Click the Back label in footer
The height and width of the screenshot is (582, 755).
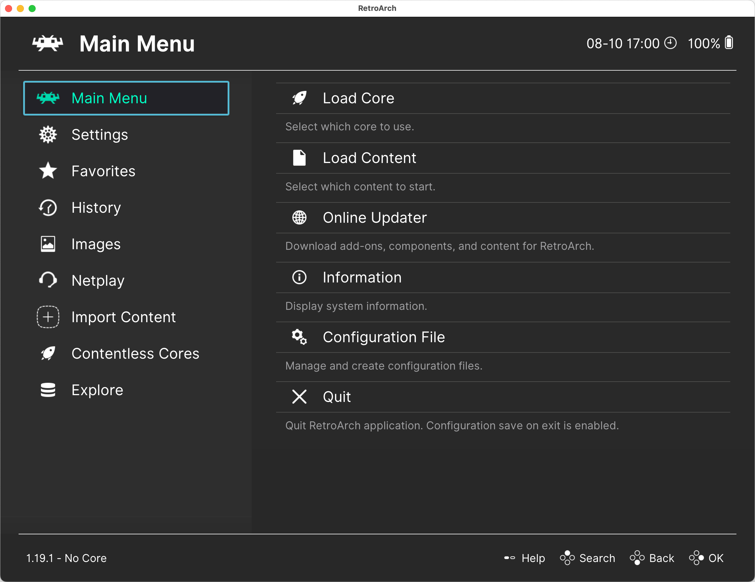(662, 558)
